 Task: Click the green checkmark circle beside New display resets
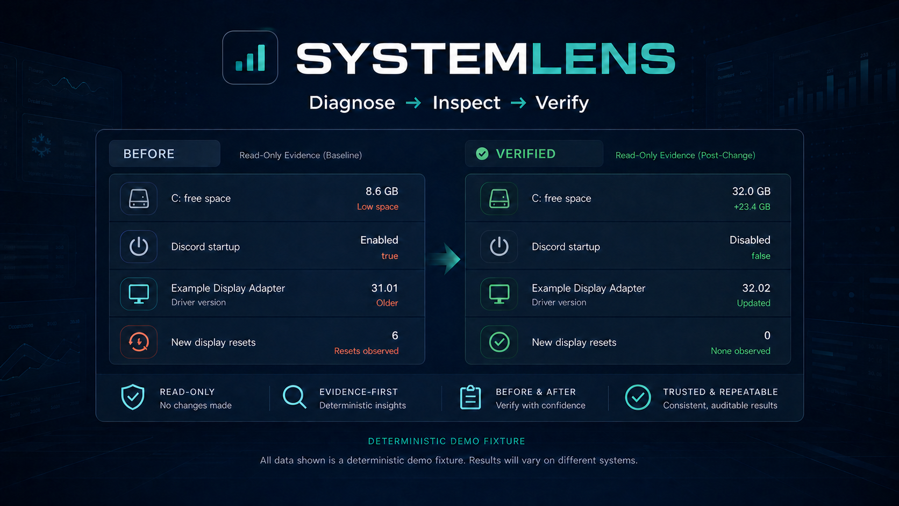click(499, 341)
